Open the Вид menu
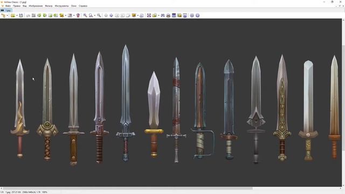345x194 pixels. tap(24, 6)
